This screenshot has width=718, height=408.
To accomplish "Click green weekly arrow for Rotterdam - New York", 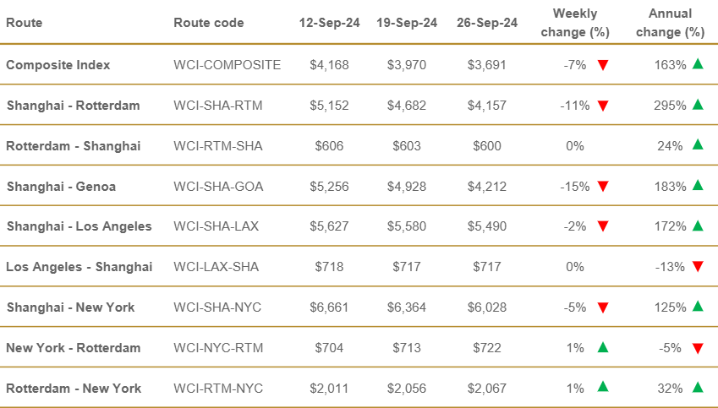I will (x=603, y=387).
